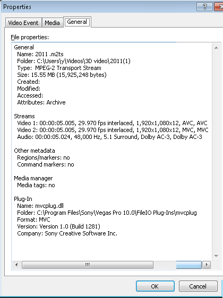Select the General tab
The height and width of the screenshot is (298, 223).
coord(77,22)
